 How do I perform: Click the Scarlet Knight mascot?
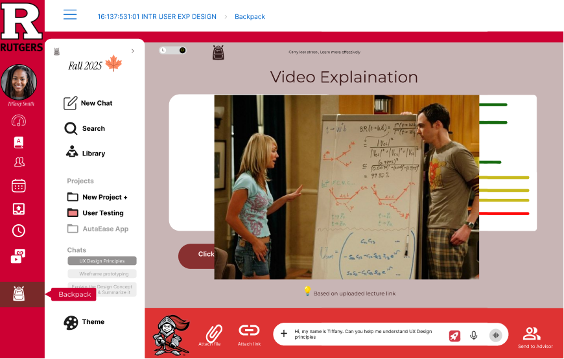pos(170,335)
